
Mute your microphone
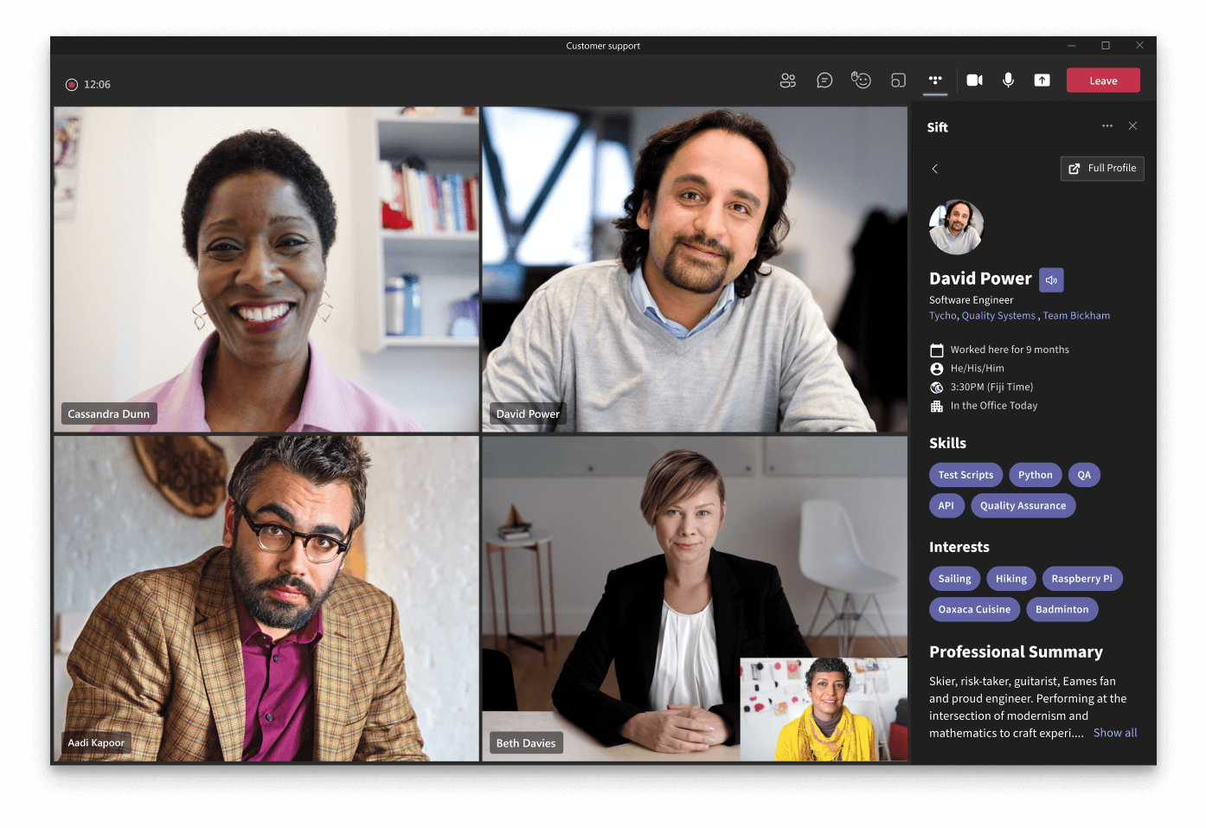coord(1008,80)
